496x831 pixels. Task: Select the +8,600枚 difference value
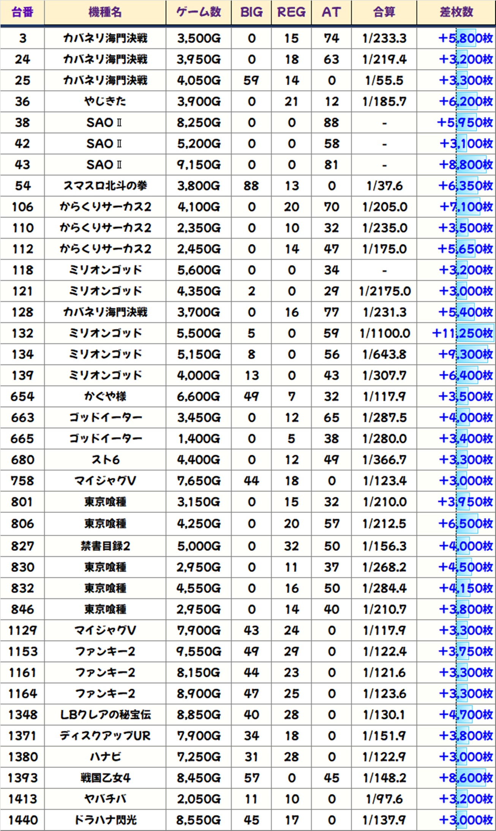[466, 778]
